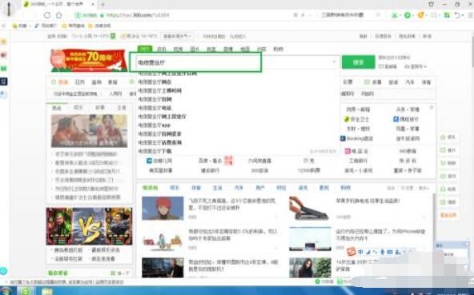Open a new tab with the plus icon
Viewport: 474px width, 295px height.
tap(102, 5)
